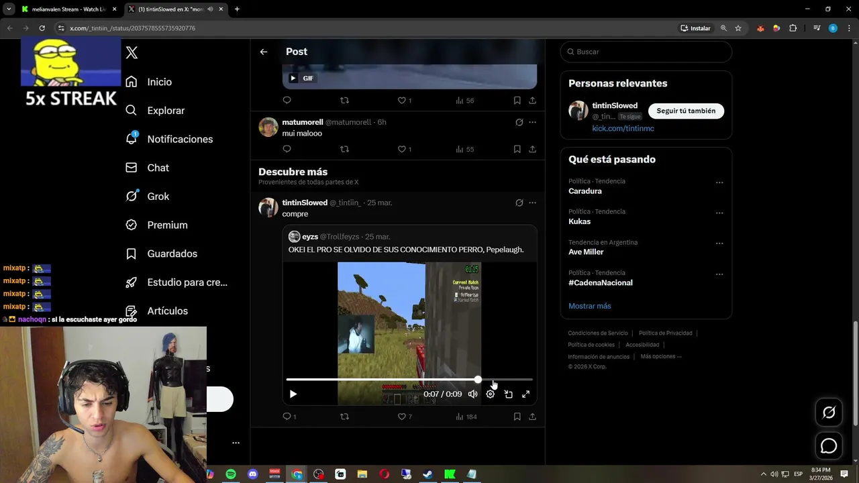Open Grok actions on matumorell's reply
The image size is (859, 483).
tap(519, 122)
